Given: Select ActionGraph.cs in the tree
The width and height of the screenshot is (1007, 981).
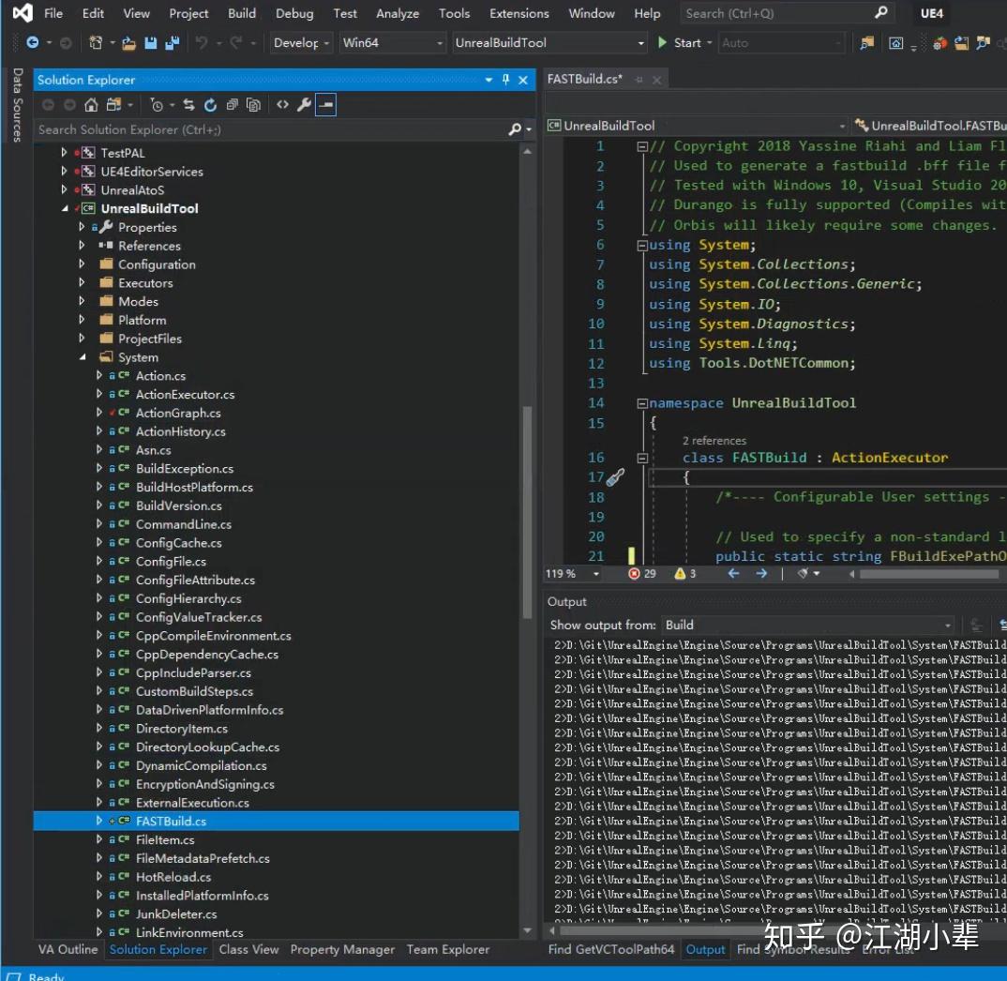Looking at the screenshot, I should [178, 413].
